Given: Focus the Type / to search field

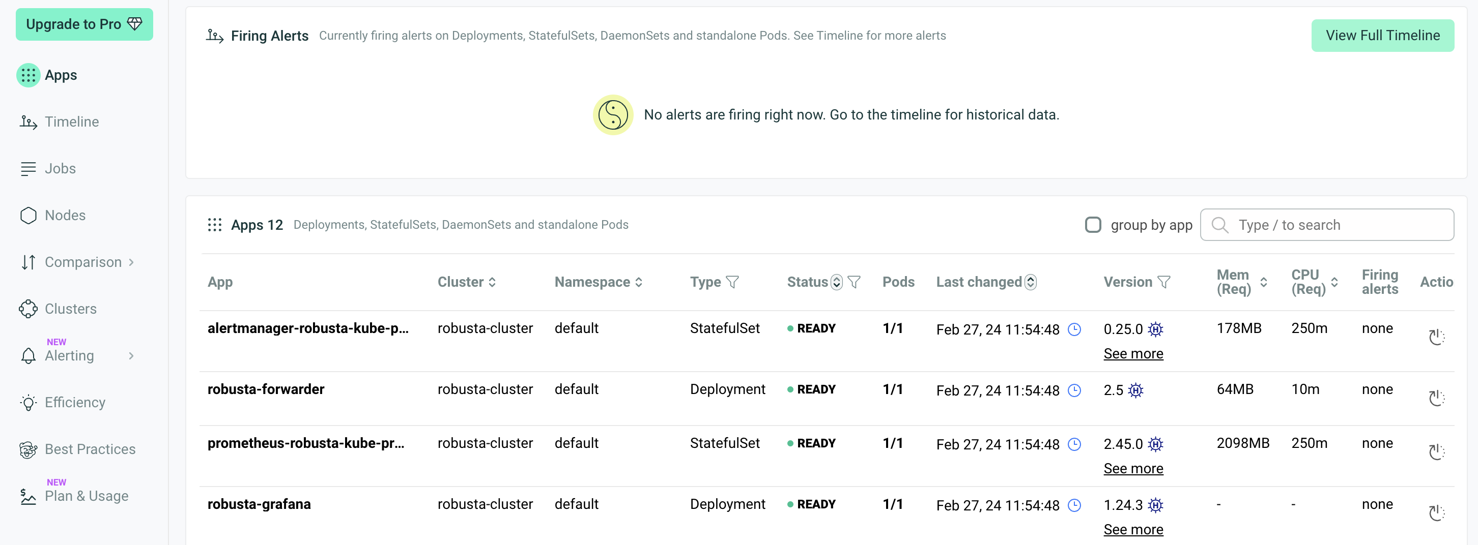Looking at the screenshot, I should 1326,225.
